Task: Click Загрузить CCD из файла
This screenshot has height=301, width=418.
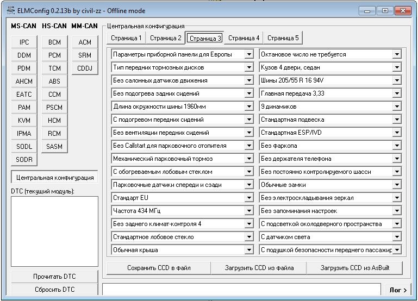Action: 259,268
